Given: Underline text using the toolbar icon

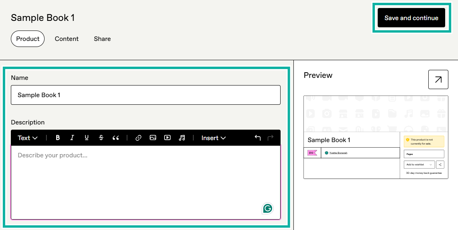Looking at the screenshot, I should click(86, 138).
